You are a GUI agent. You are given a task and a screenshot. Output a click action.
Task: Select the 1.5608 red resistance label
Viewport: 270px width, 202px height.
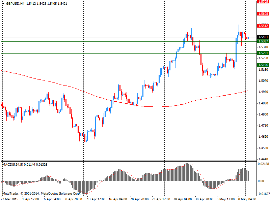click(x=263, y=14)
